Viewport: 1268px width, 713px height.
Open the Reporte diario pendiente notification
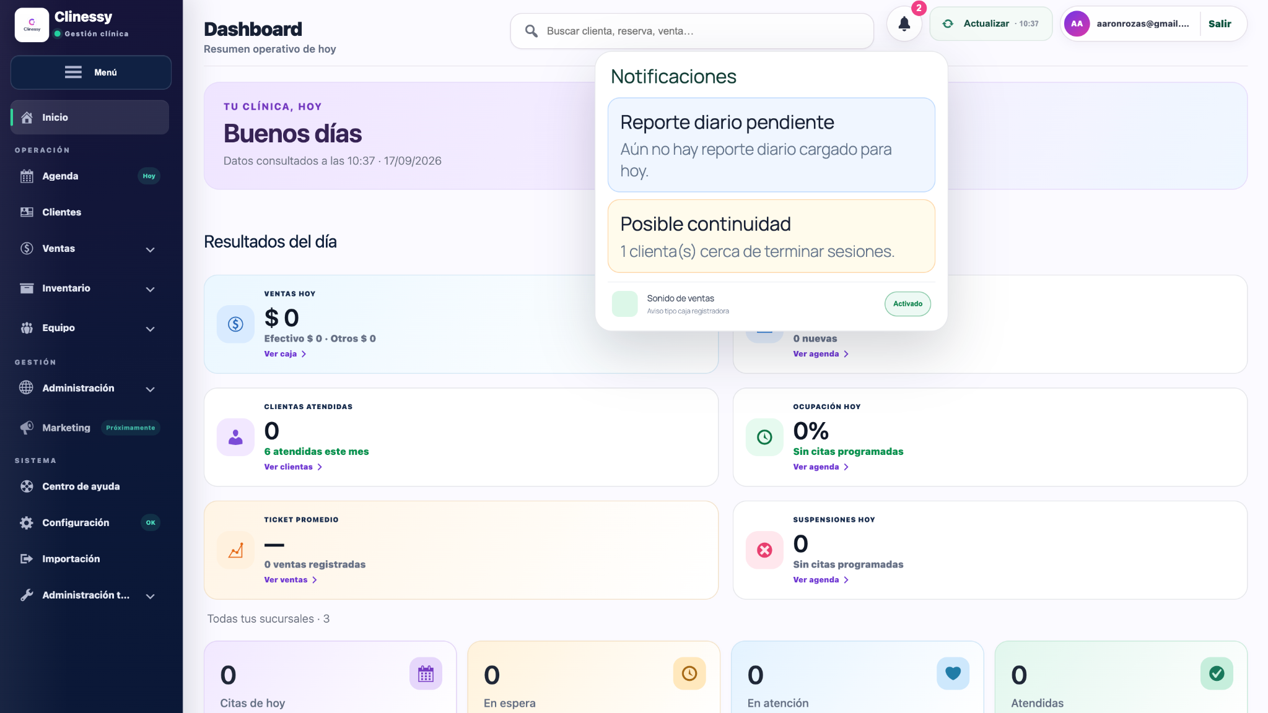point(771,145)
